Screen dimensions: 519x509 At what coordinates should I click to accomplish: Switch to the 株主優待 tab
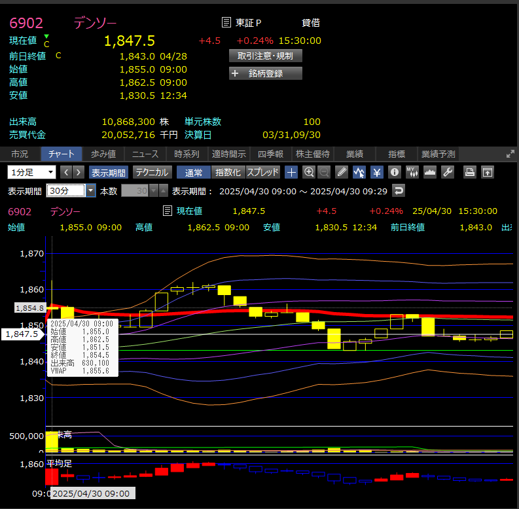point(312,154)
